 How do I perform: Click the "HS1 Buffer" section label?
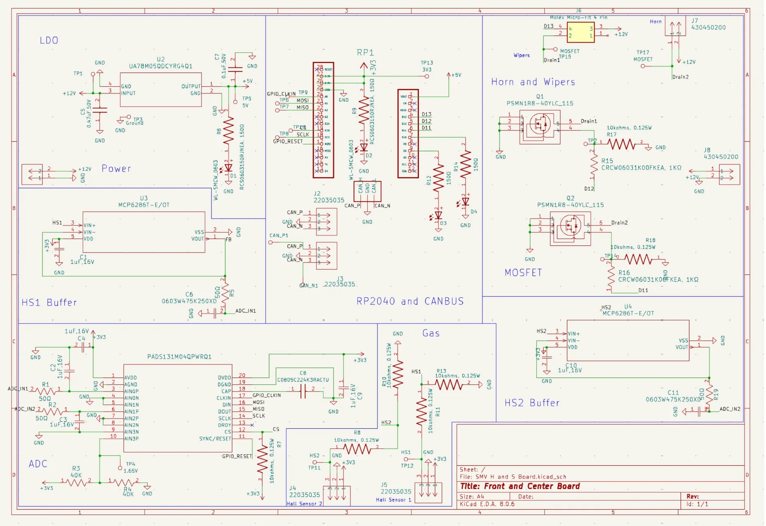coord(49,303)
